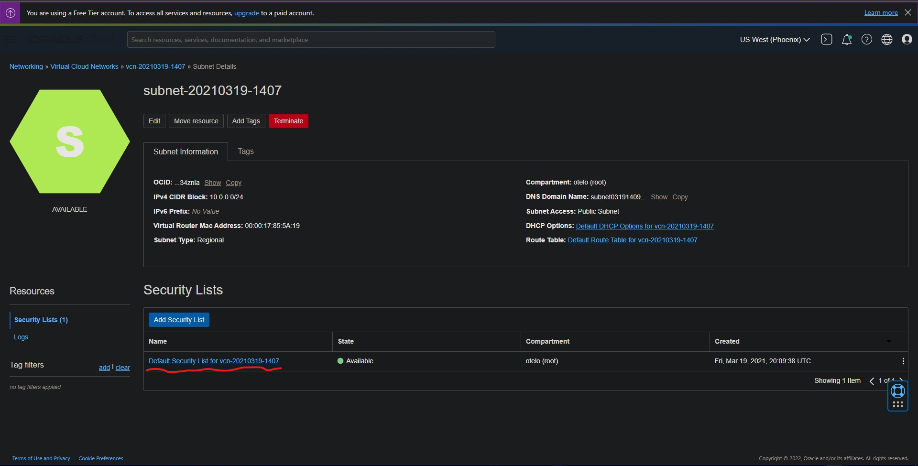The width and height of the screenshot is (918, 466).
Task: Dismiss the Free Tier banner
Action: pos(908,12)
